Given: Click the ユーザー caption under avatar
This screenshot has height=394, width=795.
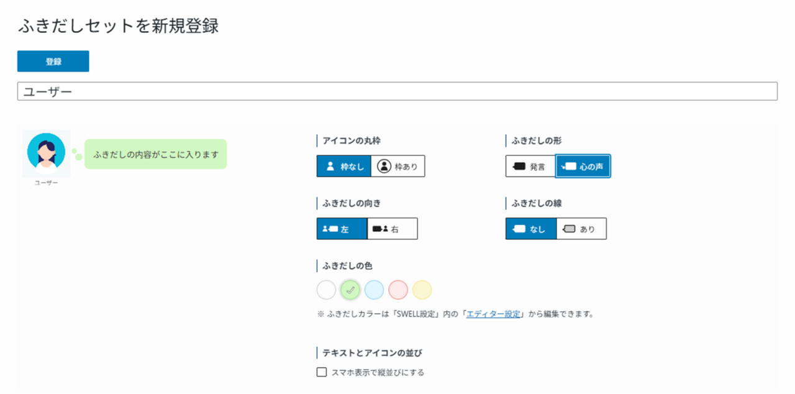Looking at the screenshot, I should (47, 183).
